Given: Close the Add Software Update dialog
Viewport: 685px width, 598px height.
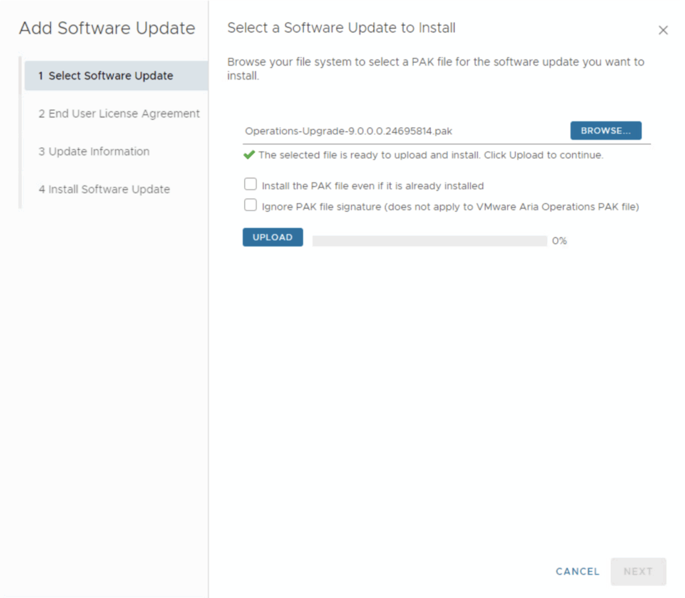Looking at the screenshot, I should tap(663, 30).
